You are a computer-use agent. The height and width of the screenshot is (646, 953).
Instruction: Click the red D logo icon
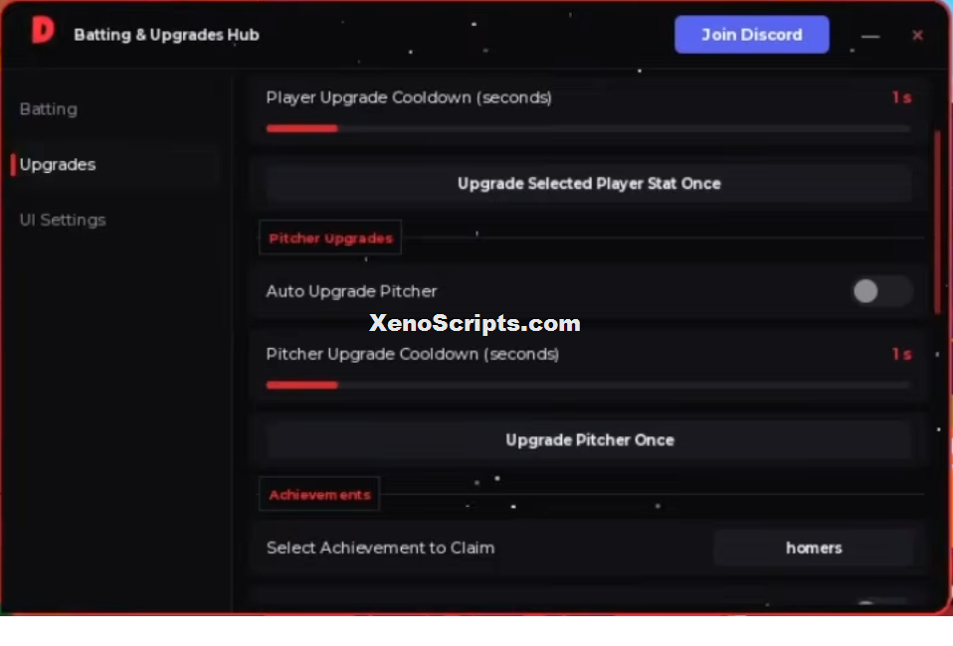(x=43, y=30)
